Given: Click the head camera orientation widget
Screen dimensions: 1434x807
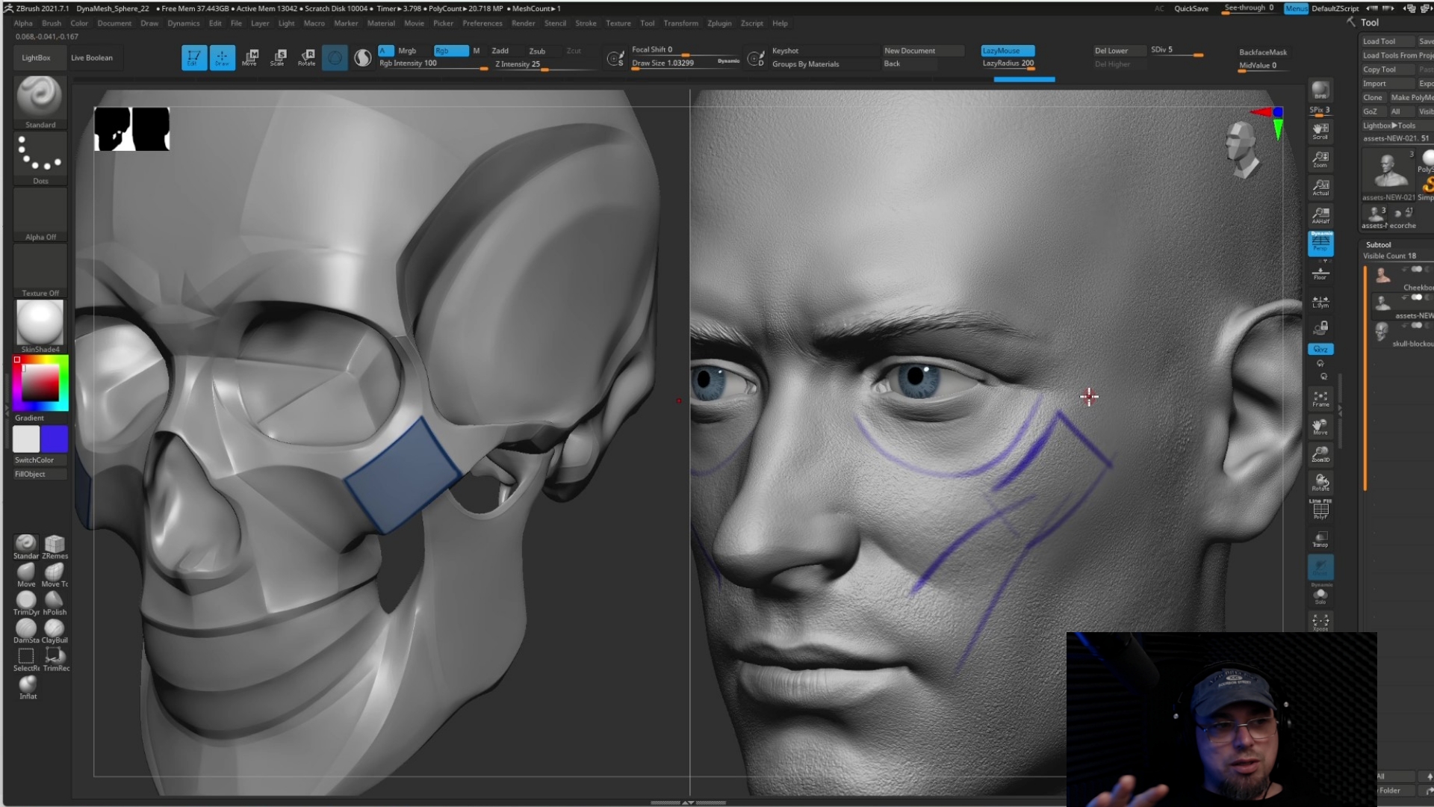Looking at the screenshot, I should point(1241,149).
